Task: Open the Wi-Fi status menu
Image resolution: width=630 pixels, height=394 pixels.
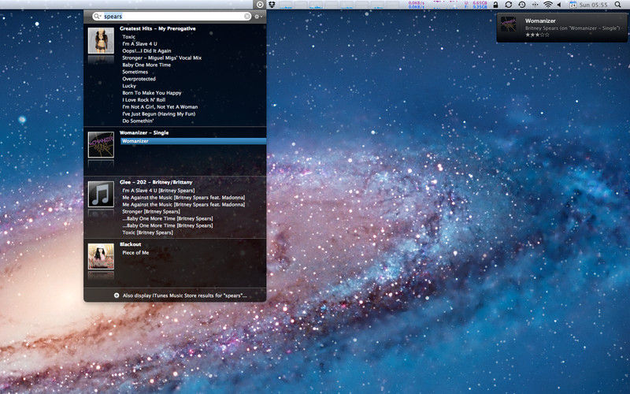Action: tap(547, 5)
